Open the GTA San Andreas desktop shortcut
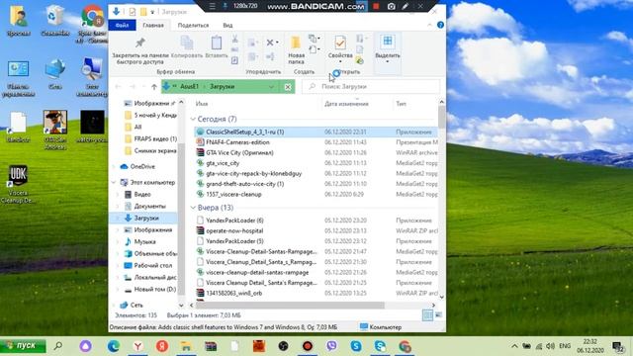 pyautogui.click(x=55, y=130)
